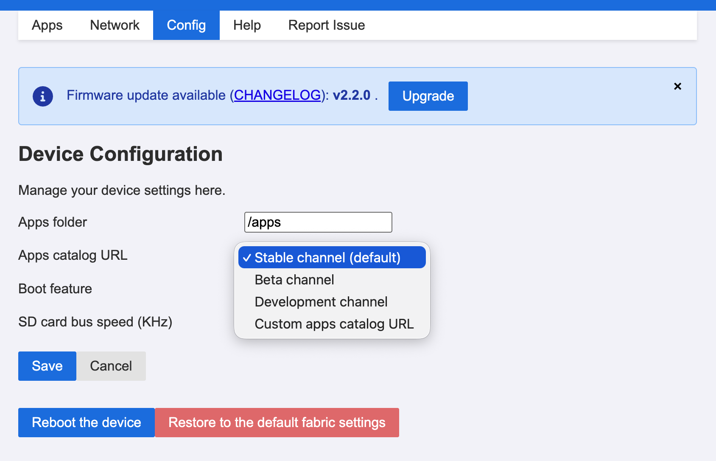Select the Development channel option
The width and height of the screenshot is (716, 461).
(x=321, y=301)
